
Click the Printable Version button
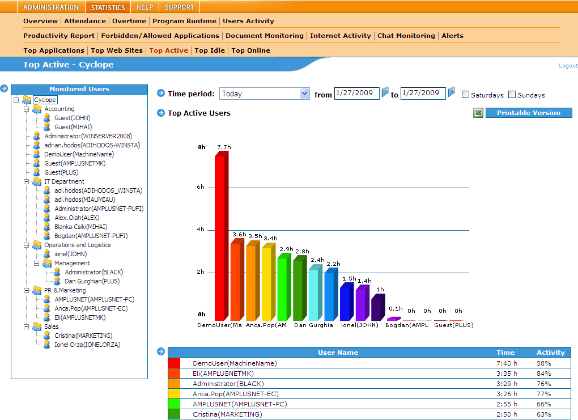(528, 113)
